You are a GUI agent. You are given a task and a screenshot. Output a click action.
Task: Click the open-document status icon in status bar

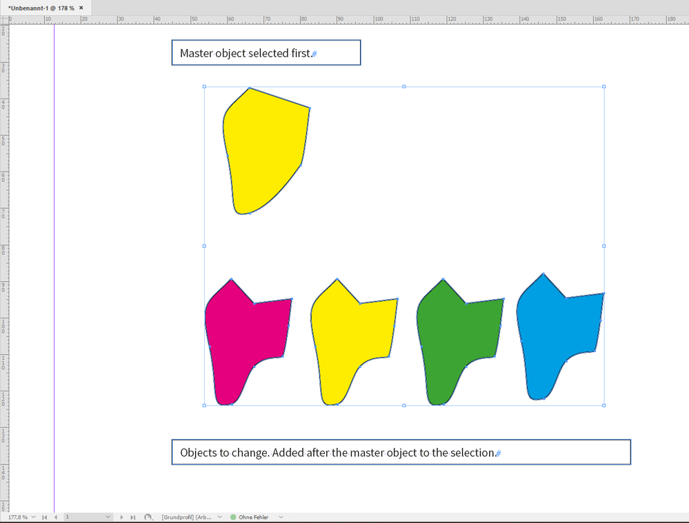point(148,517)
